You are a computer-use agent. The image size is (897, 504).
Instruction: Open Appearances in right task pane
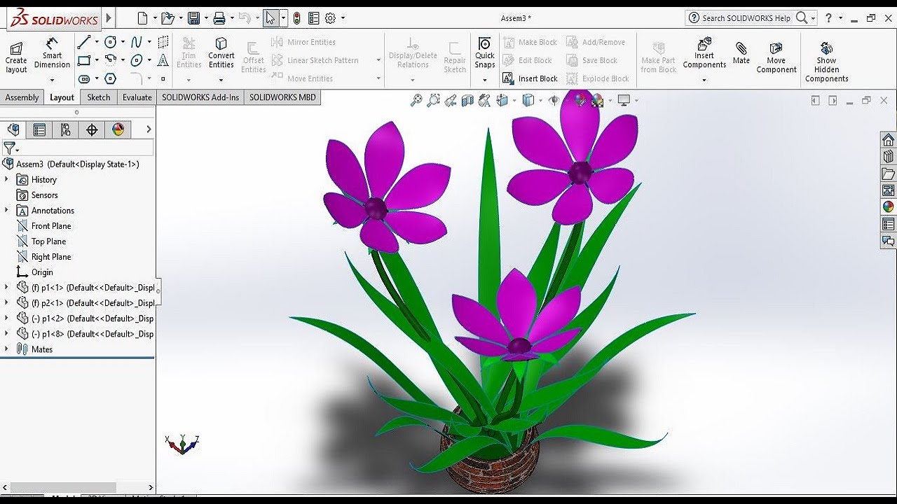tap(889, 207)
